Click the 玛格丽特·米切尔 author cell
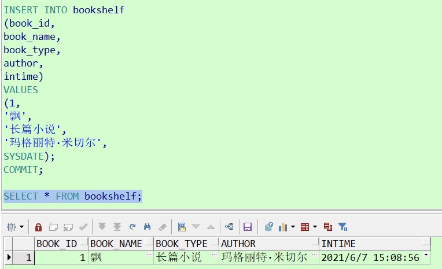 [x=269, y=257]
